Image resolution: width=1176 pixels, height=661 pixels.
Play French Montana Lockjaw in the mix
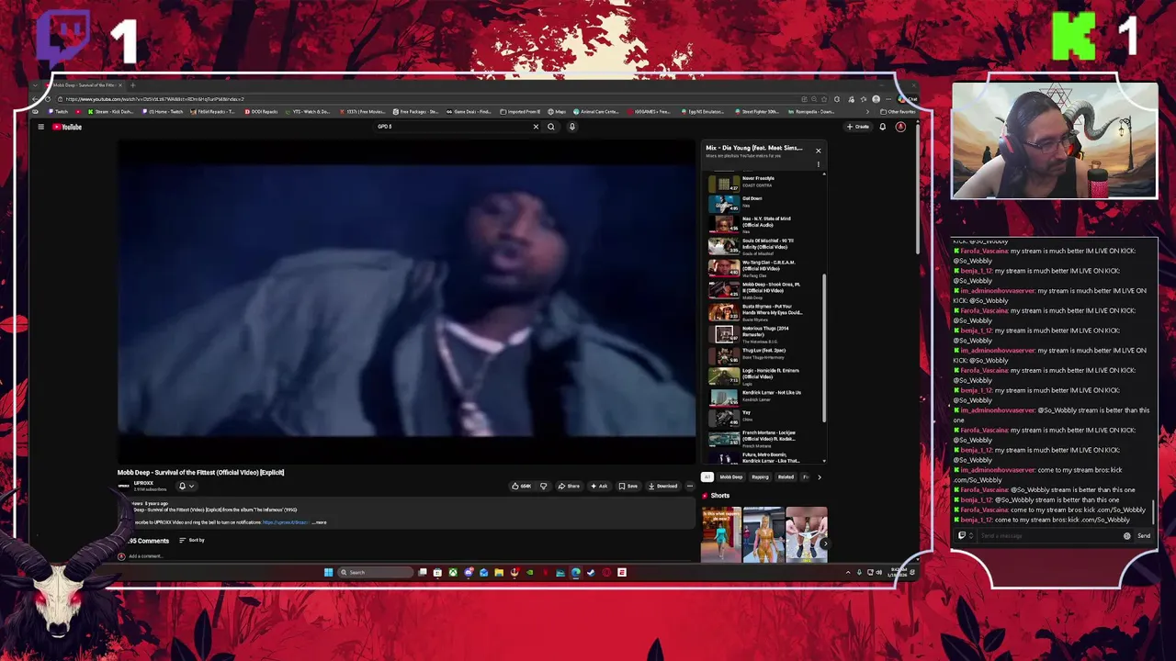(x=763, y=438)
